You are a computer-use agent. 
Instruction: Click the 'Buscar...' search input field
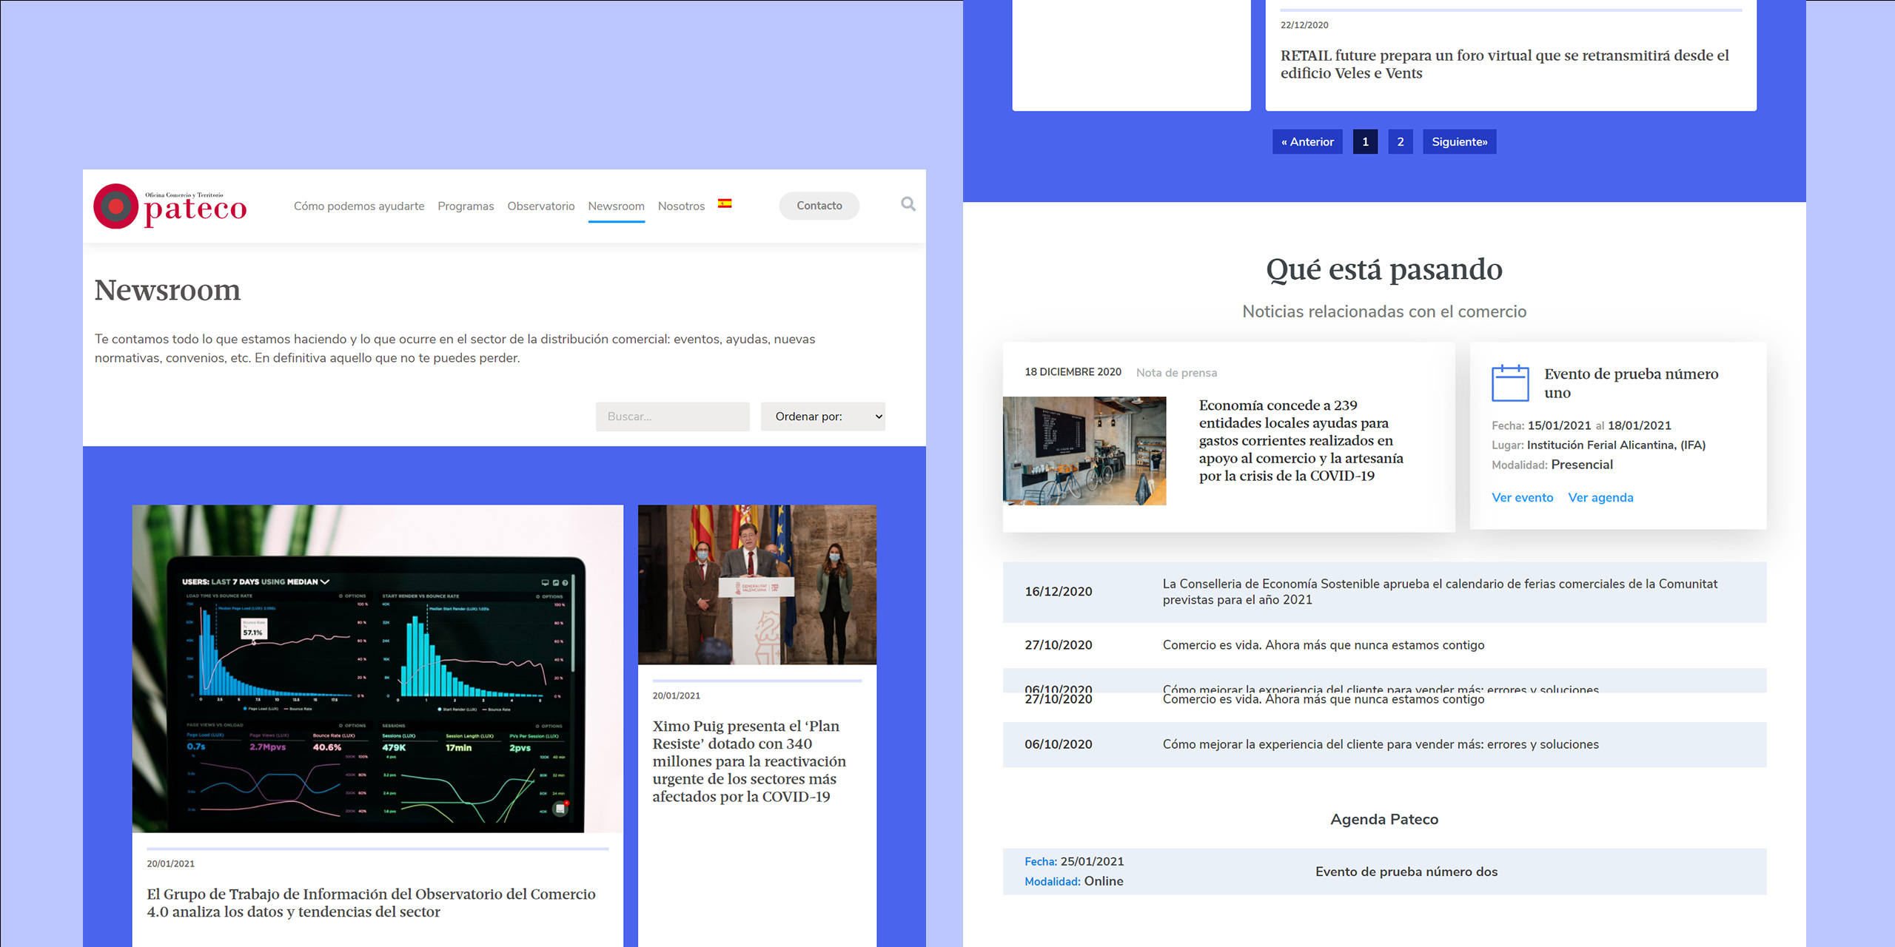(671, 416)
